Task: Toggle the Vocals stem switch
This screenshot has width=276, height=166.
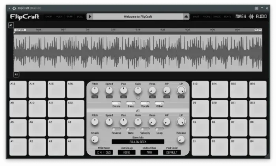Action: click(145, 103)
